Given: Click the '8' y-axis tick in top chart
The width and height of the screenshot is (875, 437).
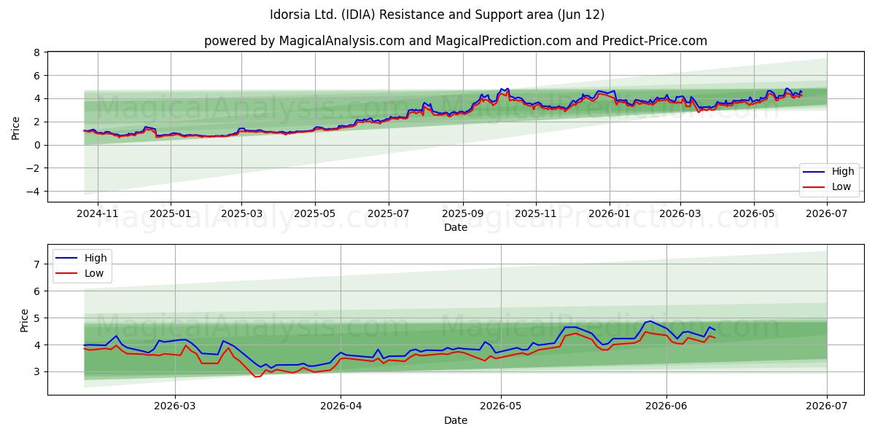Looking at the screenshot, I should point(36,52).
